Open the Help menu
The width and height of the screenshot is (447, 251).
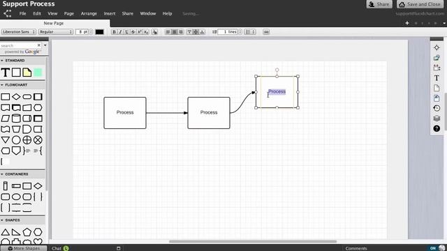click(x=167, y=13)
